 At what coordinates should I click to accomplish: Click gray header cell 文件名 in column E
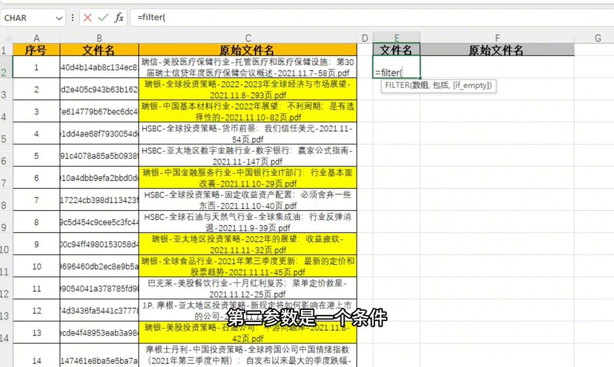[396, 50]
